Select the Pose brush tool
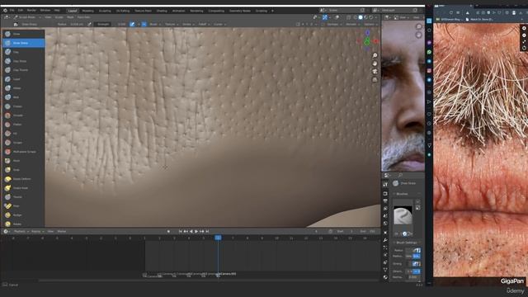Image resolution: width=528 pixels, height=297 pixels. (x=23, y=205)
